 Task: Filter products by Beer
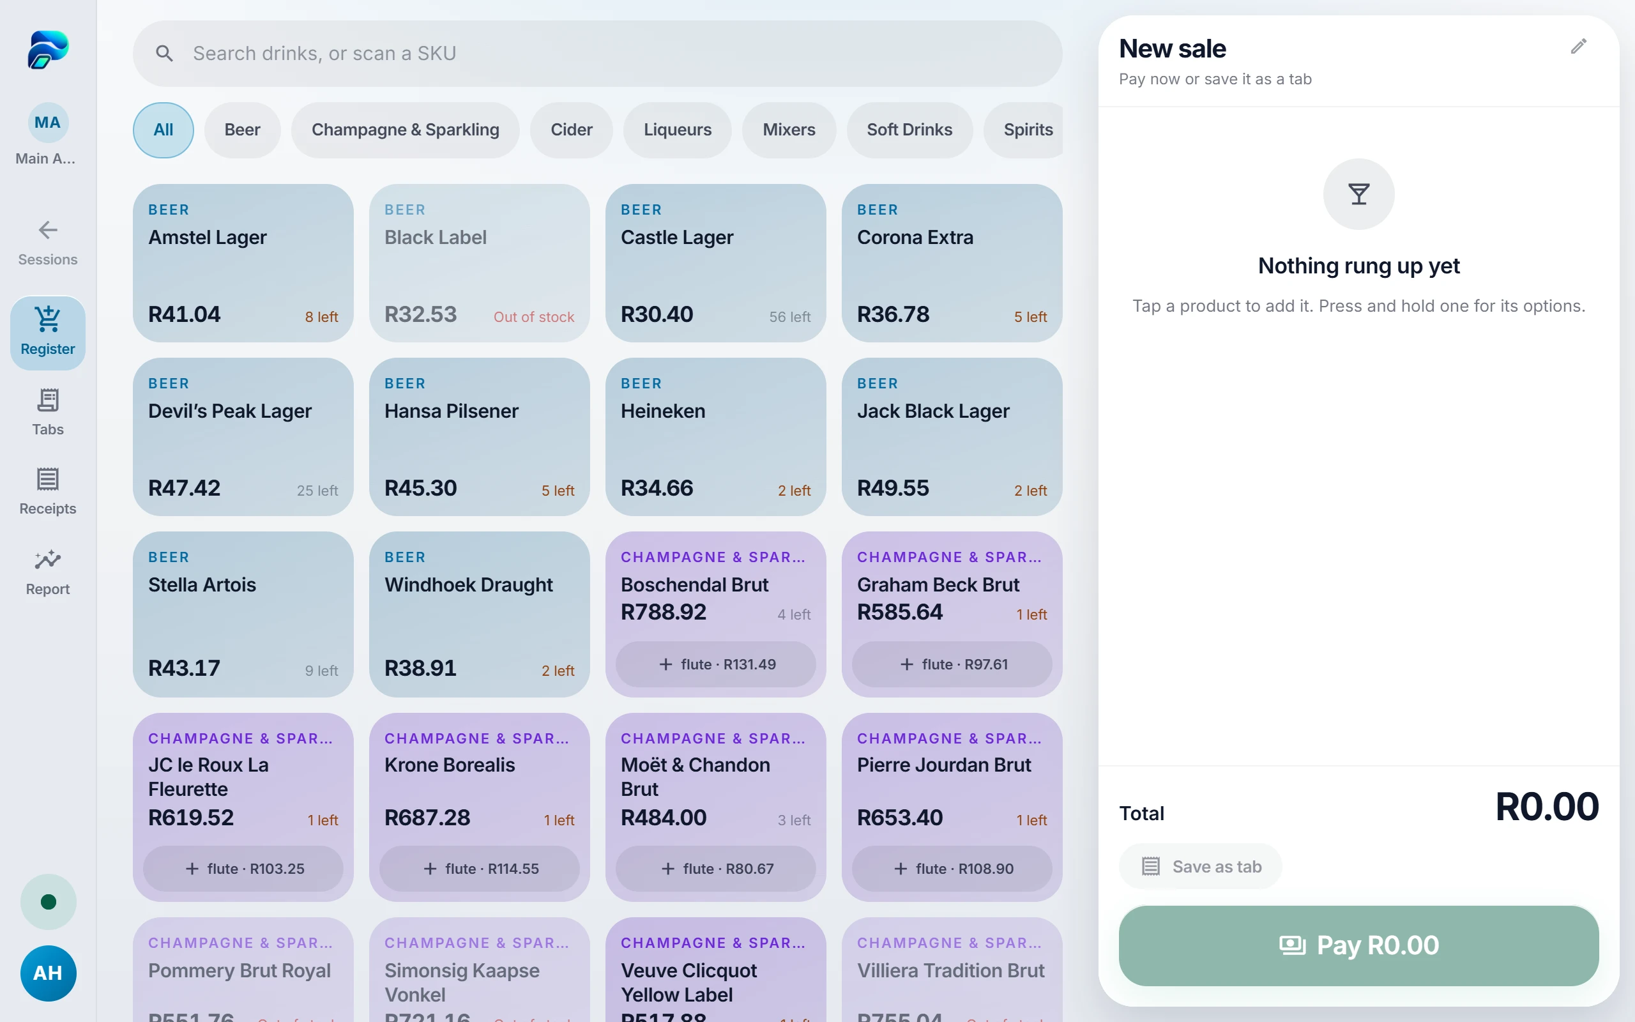(x=243, y=130)
